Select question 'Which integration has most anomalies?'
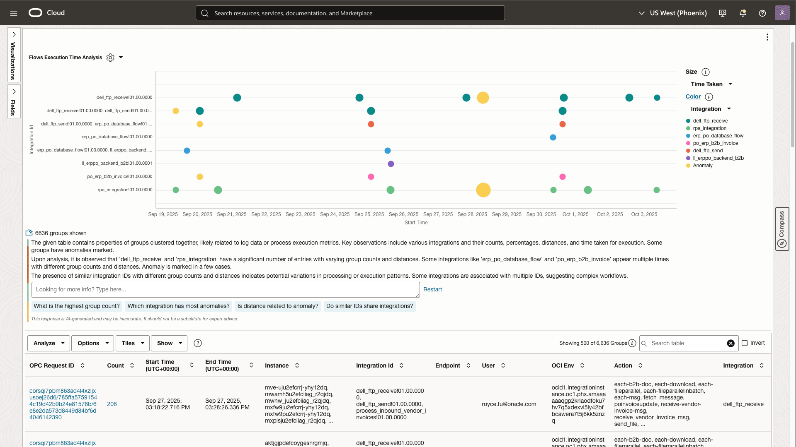 coord(178,306)
